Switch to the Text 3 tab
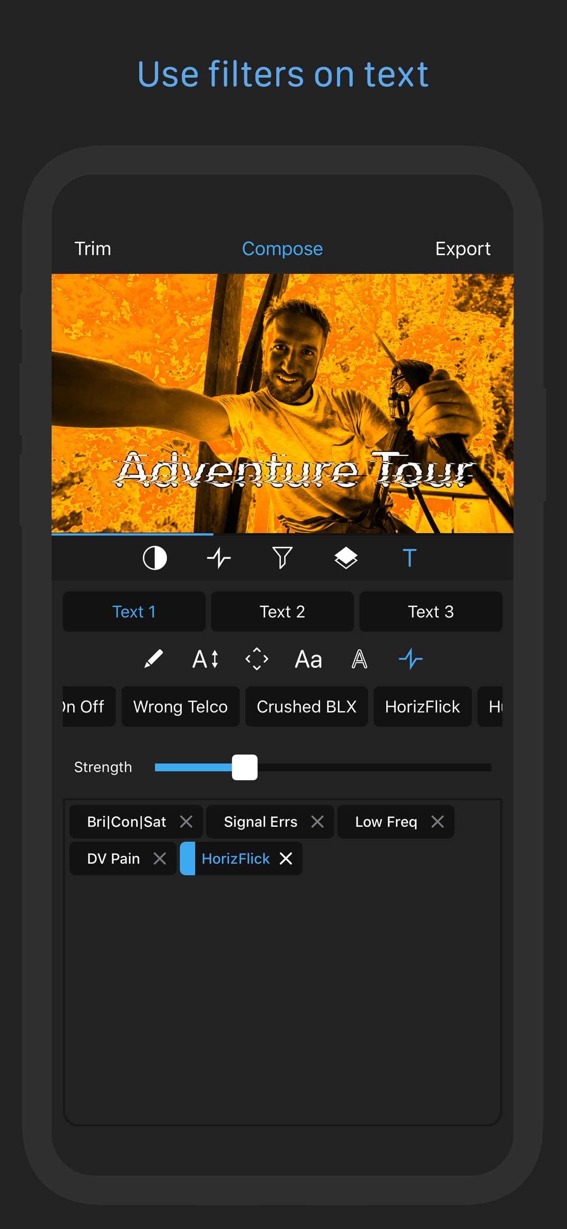This screenshot has height=1229, width=567. pyautogui.click(x=431, y=612)
